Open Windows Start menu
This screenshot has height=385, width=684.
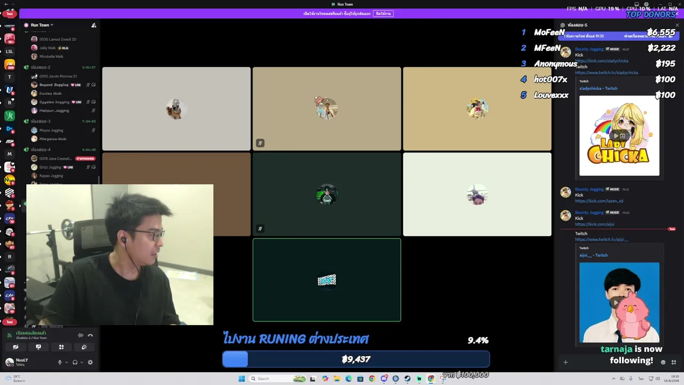click(242, 379)
